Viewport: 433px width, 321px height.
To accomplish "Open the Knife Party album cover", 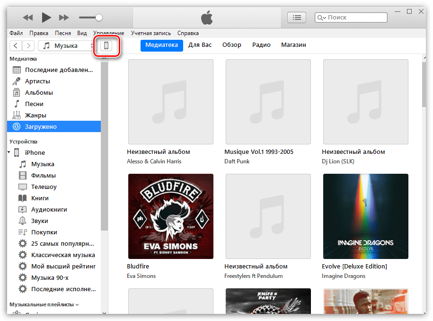I will pos(268,301).
